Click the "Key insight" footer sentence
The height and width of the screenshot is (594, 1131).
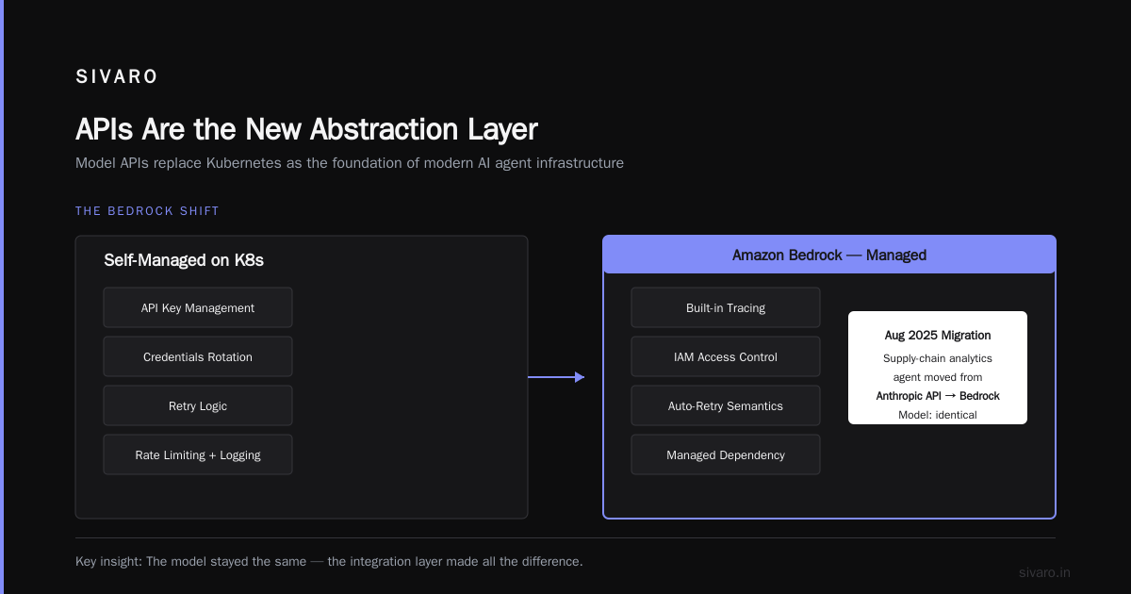coord(329,561)
